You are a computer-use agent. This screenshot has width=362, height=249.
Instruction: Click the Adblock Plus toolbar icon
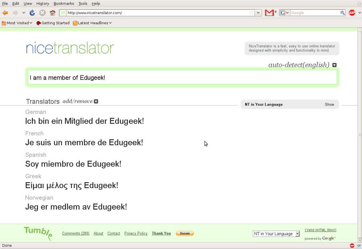click(x=352, y=13)
